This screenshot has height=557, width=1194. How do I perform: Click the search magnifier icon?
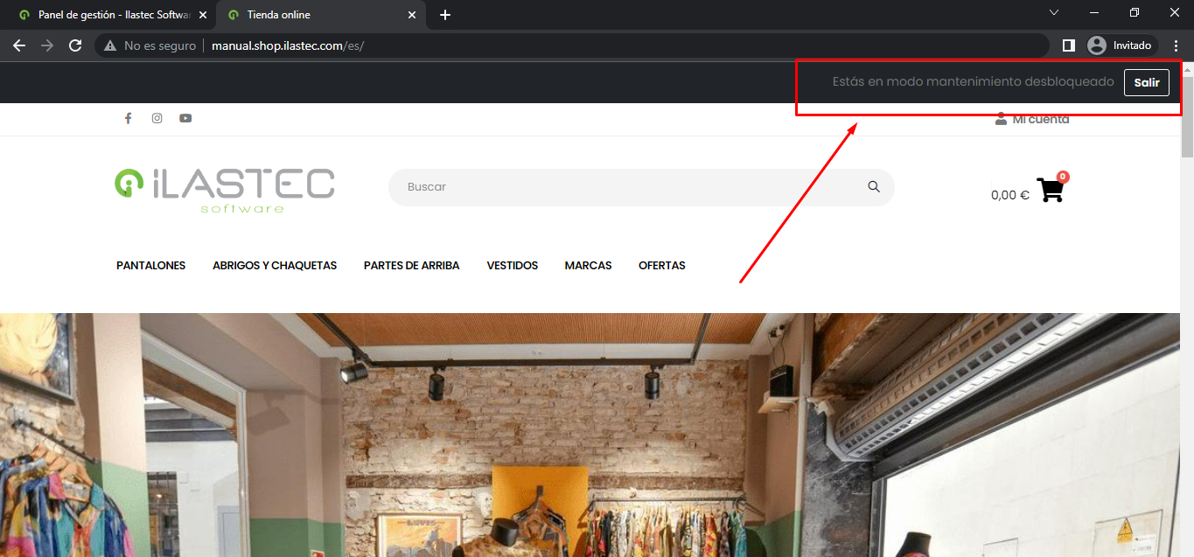(x=873, y=186)
